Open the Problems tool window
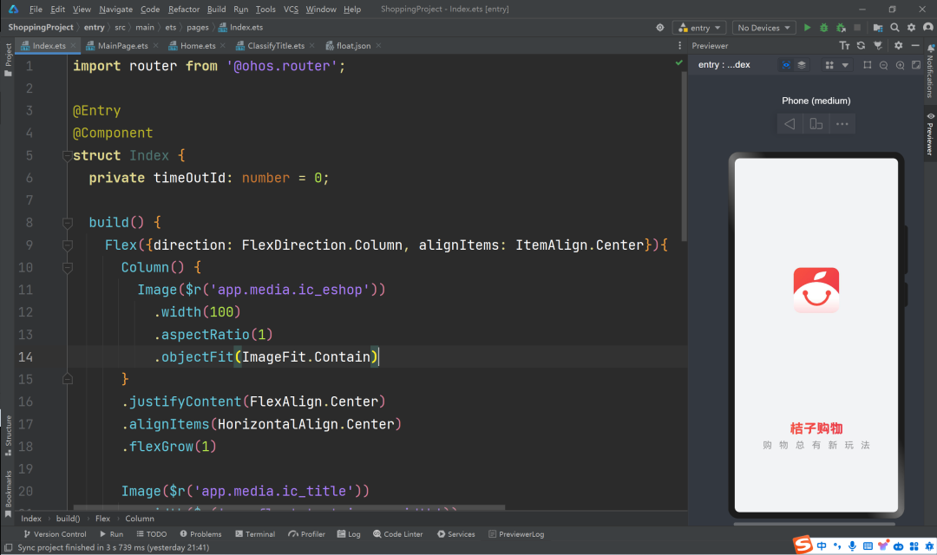 200,534
